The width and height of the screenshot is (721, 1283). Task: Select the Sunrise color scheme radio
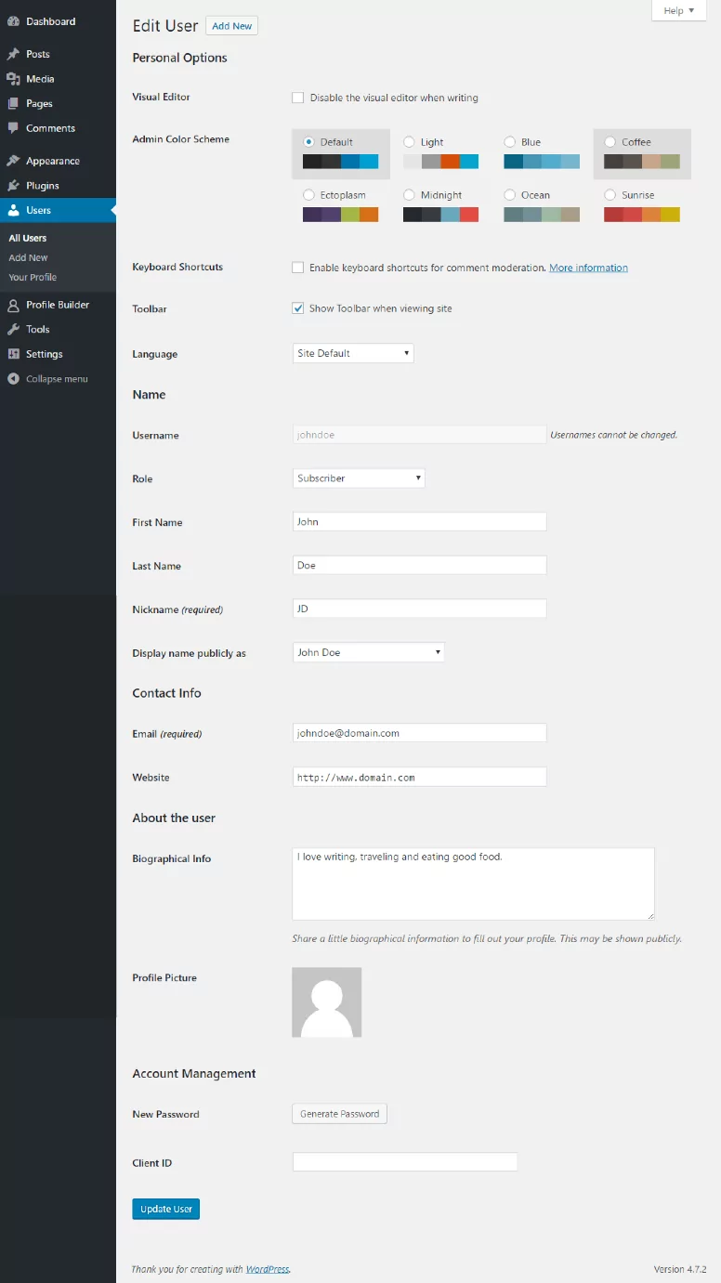(x=610, y=195)
